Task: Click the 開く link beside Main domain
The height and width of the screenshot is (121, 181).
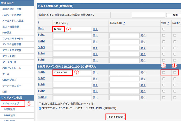Action: tap(95, 29)
